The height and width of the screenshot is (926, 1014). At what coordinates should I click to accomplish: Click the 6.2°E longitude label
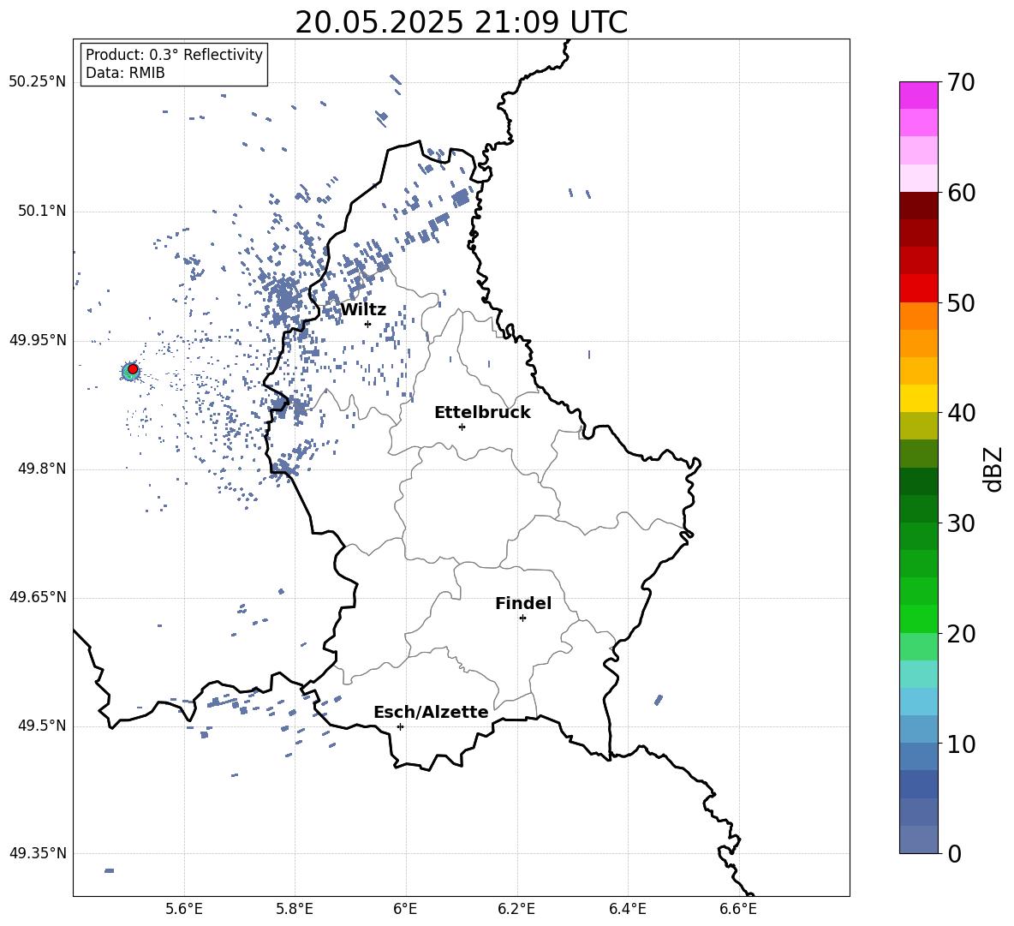(516, 910)
